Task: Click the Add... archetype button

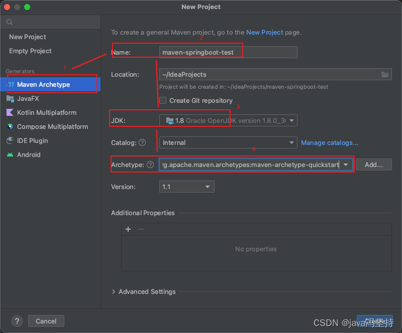Action: [374, 164]
